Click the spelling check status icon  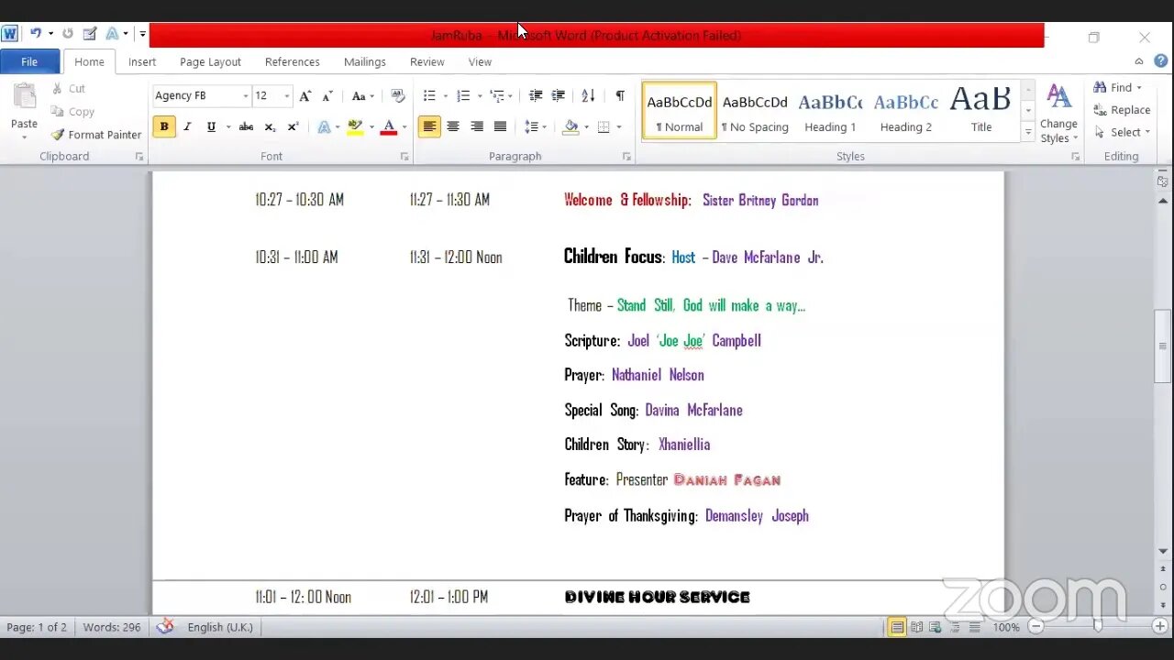tap(165, 627)
